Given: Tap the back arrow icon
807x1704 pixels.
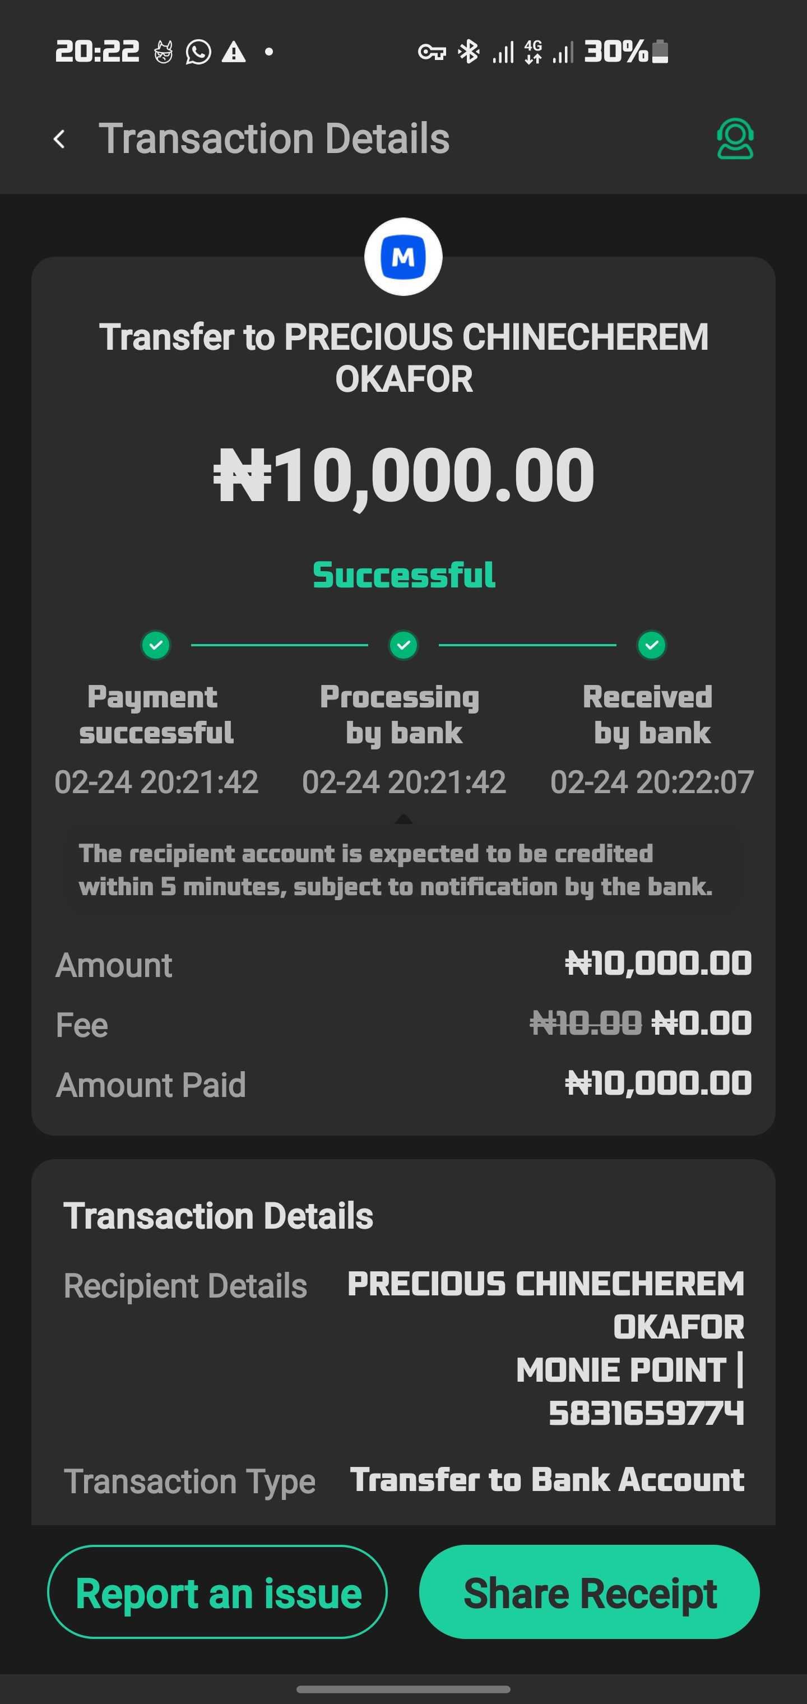Looking at the screenshot, I should [59, 139].
